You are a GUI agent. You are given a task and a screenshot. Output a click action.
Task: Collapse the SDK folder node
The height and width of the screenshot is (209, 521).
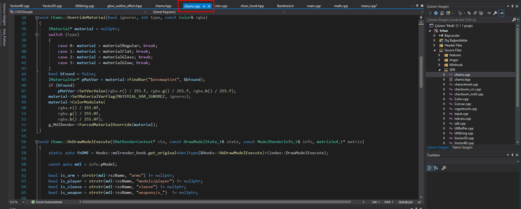tap(439, 70)
